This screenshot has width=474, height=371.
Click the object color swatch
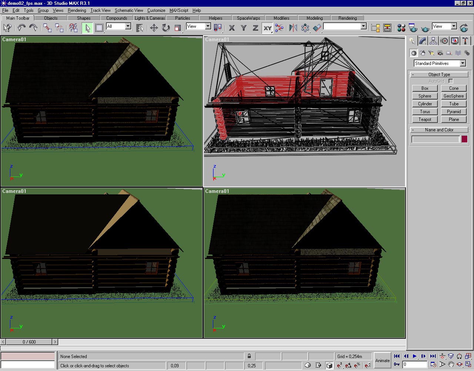click(464, 139)
